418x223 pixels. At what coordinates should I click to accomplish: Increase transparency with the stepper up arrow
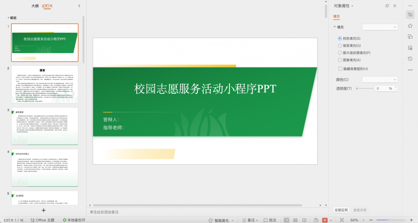coord(396,87)
